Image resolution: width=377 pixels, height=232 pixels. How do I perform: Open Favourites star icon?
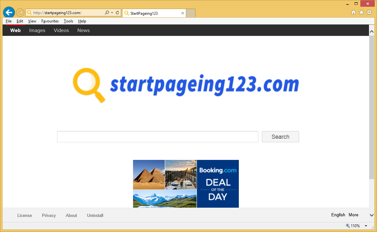pos(361,12)
